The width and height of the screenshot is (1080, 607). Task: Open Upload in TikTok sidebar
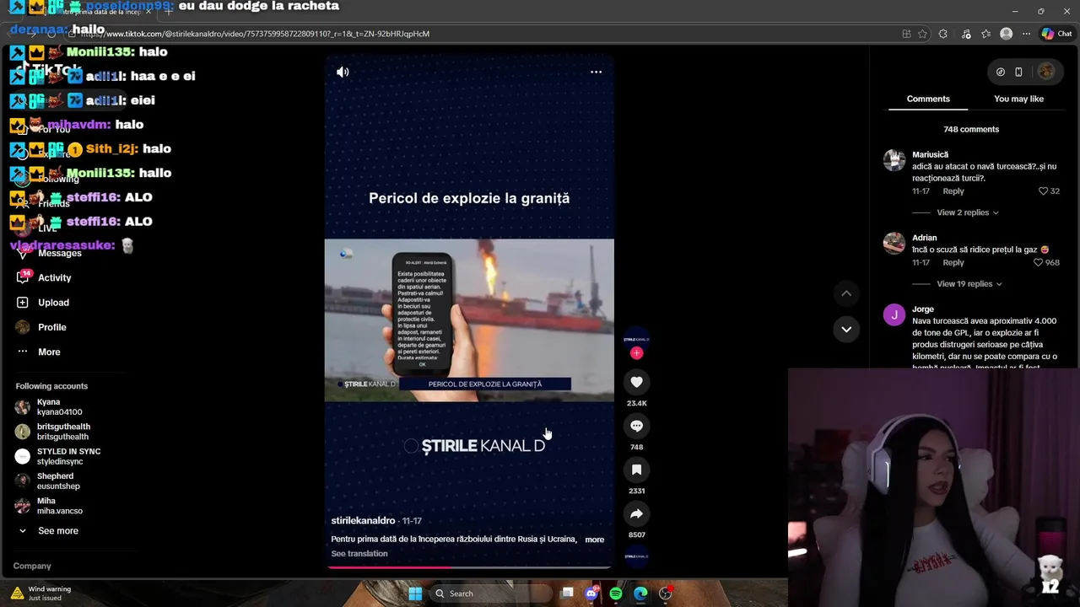point(42,302)
